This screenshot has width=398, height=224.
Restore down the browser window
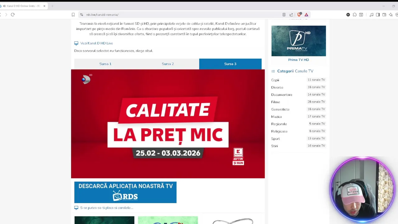click(393, 6)
